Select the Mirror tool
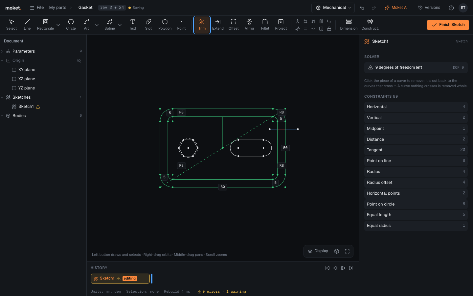Viewport: 473px width, 296px height. pyautogui.click(x=249, y=25)
